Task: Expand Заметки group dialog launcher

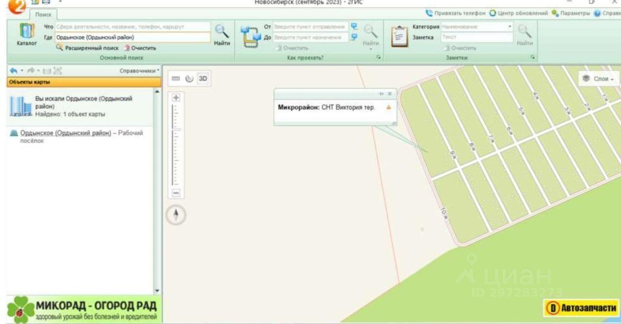Action: pyautogui.click(x=532, y=57)
